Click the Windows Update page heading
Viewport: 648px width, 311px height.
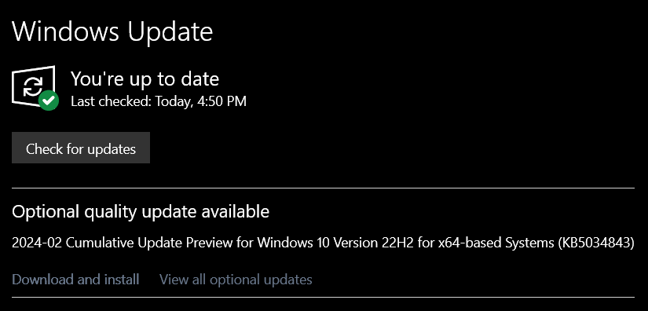coord(112,31)
